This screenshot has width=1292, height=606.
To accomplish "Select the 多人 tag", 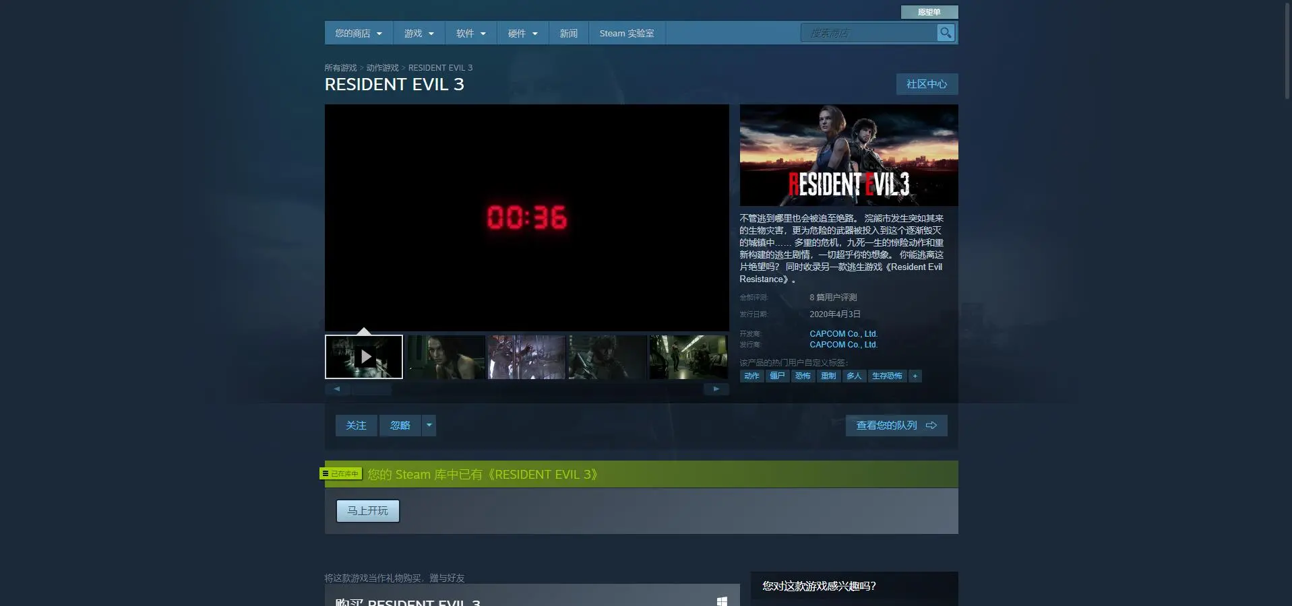I will tap(854, 376).
